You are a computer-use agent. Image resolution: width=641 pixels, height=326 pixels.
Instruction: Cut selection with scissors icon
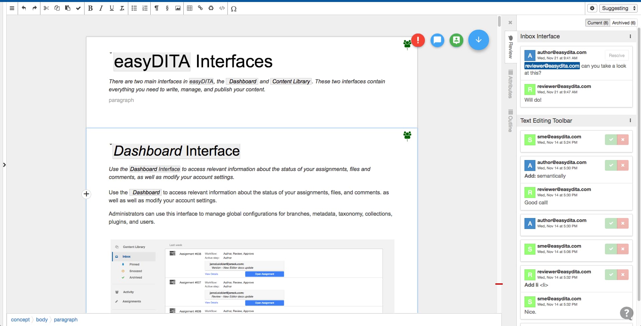click(46, 8)
